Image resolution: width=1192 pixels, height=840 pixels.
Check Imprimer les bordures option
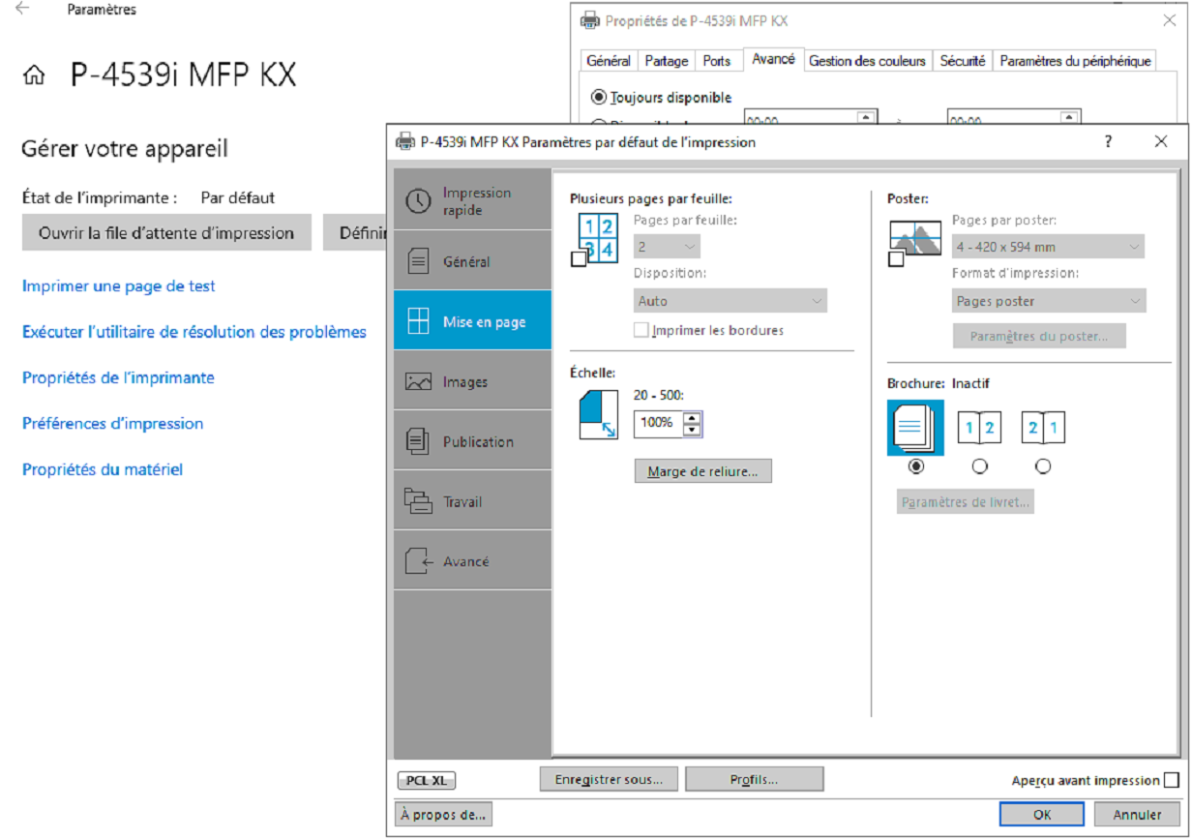641,330
